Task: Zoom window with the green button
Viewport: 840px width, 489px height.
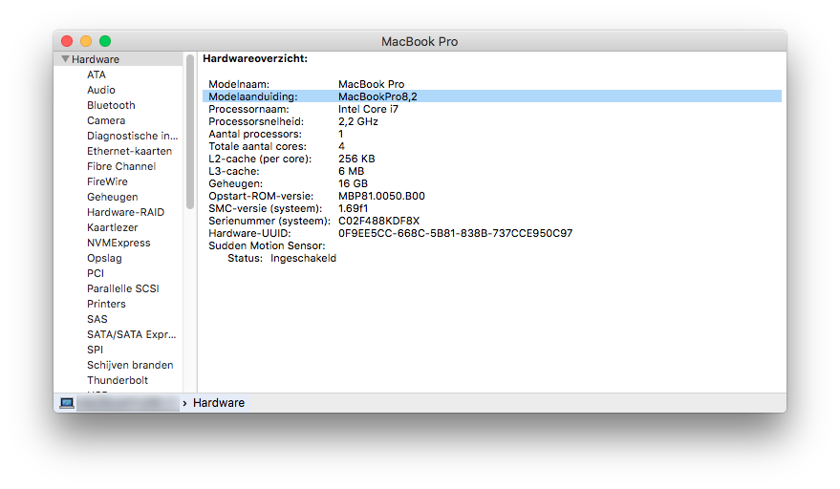Action: (x=105, y=41)
